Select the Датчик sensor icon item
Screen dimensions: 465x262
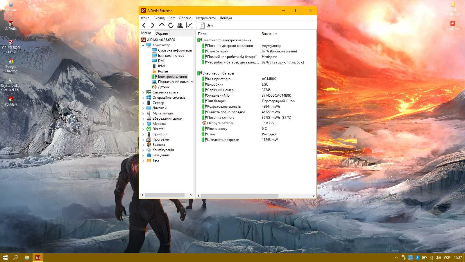[x=154, y=87]
